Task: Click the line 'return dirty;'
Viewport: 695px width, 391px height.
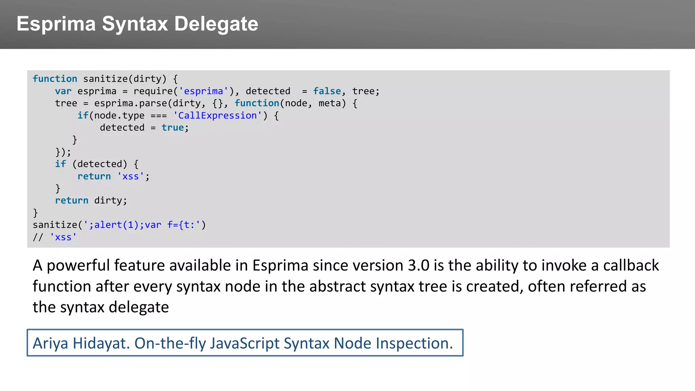Action: click(x=91, y=201)
